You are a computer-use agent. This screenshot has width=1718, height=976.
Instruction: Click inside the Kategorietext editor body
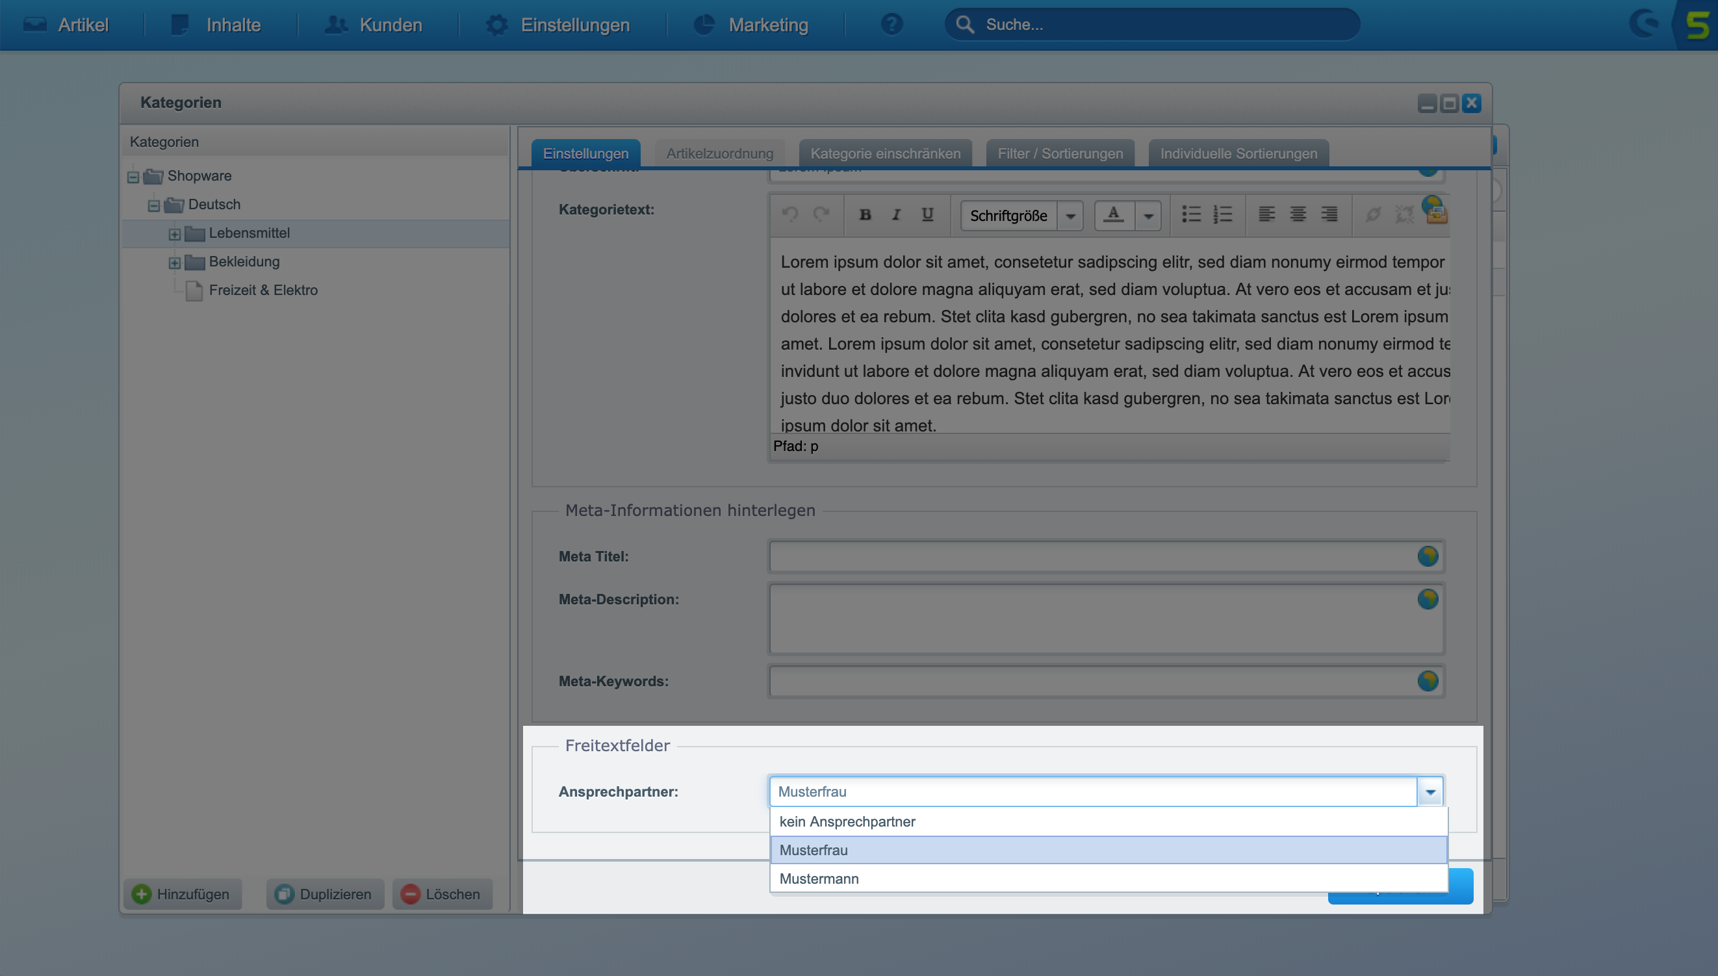click(1110, 335)
